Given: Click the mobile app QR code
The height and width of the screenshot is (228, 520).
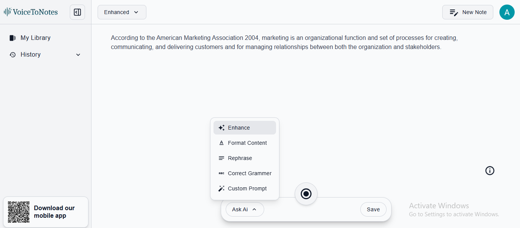Looking at the screenshot, I should (x=19, y=212).
